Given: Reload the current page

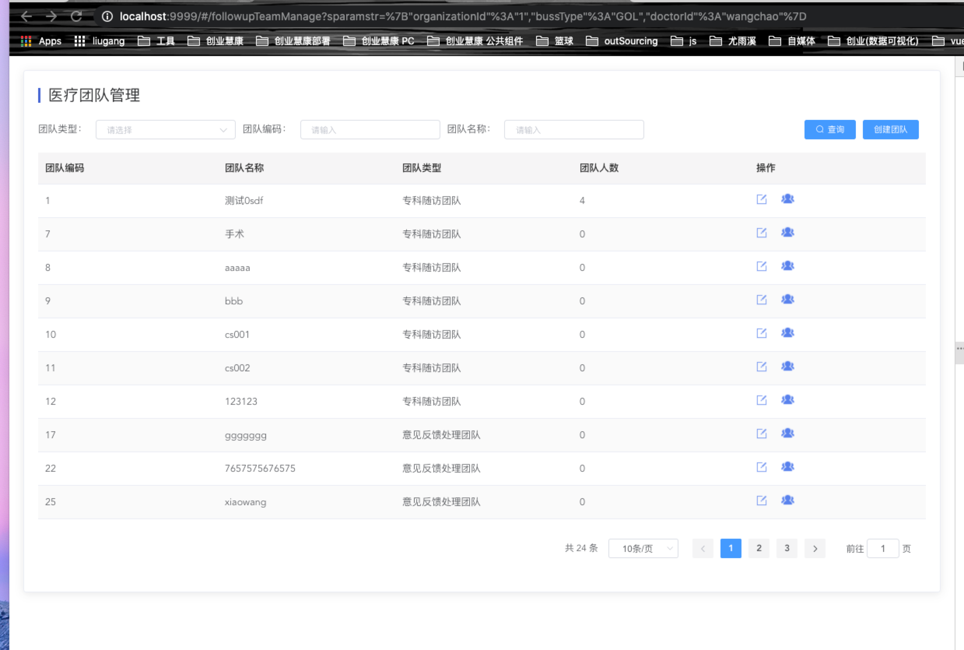Looking at the screenshot, I should pyautogui.click(x=76, y=16).
